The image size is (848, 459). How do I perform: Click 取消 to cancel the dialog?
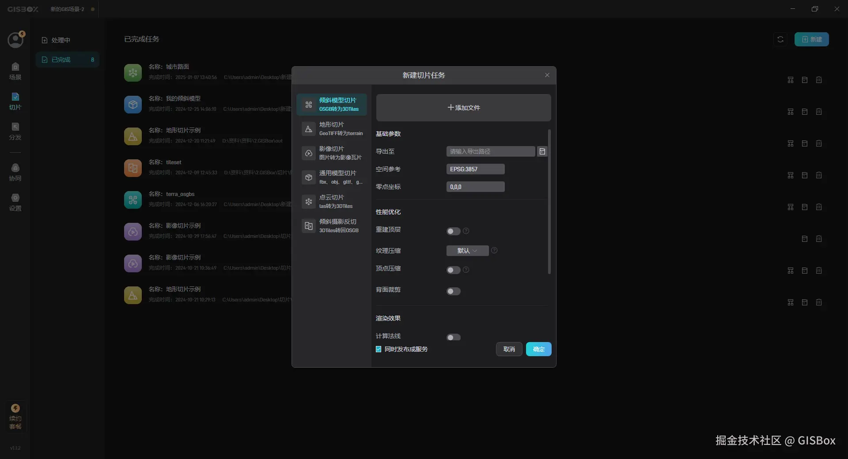click(509, 349)
